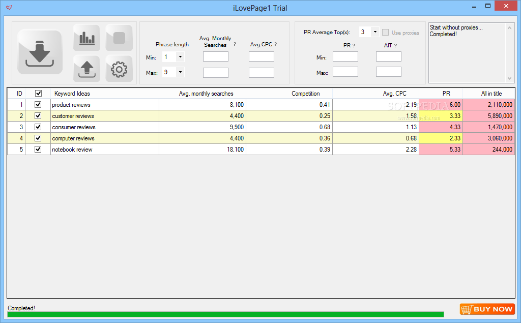
Task: Click the green progress bar
Action: pos(225,314)
